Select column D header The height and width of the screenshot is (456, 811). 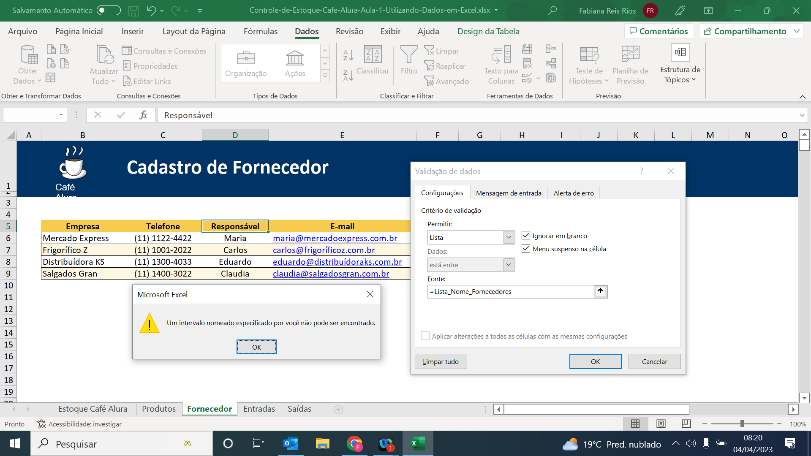pos(235,135)
